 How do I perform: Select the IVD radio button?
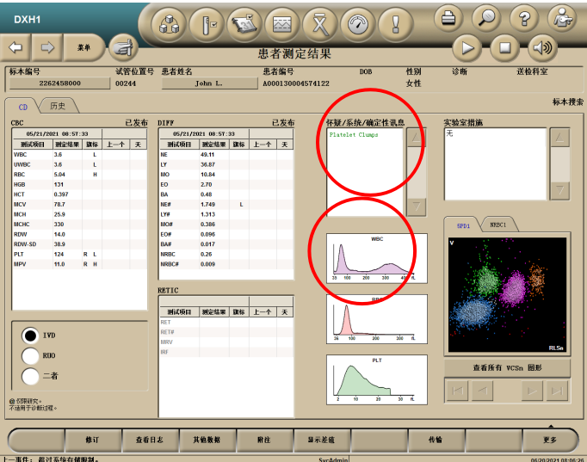pyautogui.click(x=30, y=336)
